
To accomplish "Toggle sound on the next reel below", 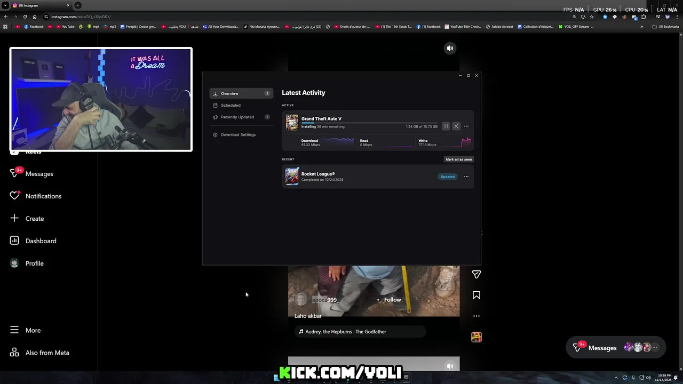I will [x=450, y=366].
